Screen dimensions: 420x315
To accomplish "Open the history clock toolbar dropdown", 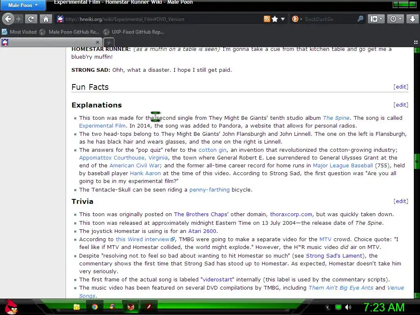I will (396, 19).
